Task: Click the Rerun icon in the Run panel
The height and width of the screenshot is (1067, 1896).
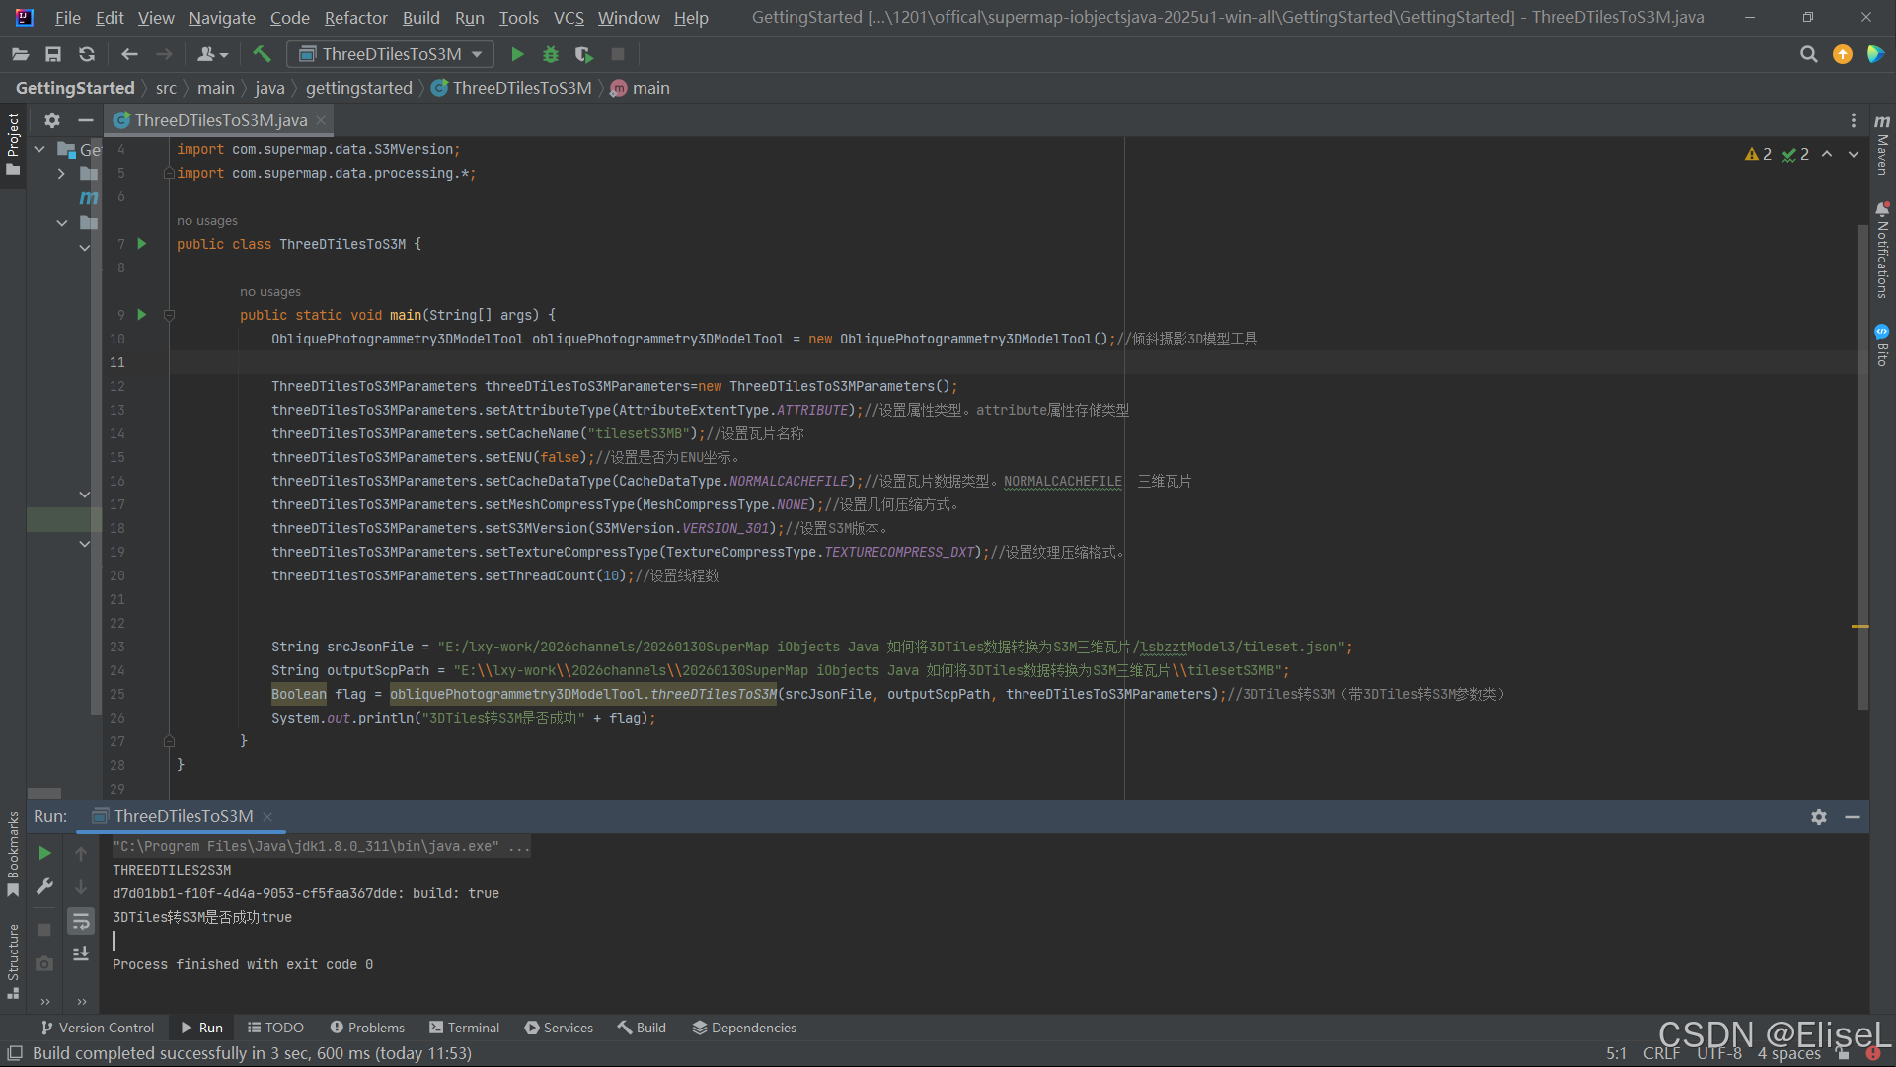Action: pyautogui.click(x=44, y=853)
